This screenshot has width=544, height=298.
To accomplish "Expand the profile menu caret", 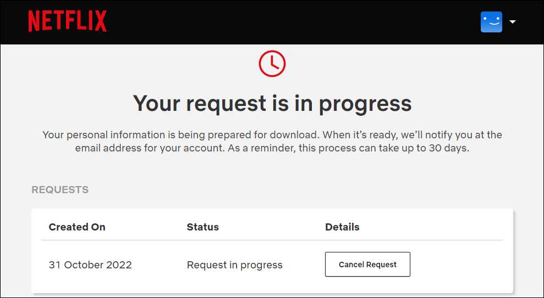I will pyautogui.click(x=513, y=22).
